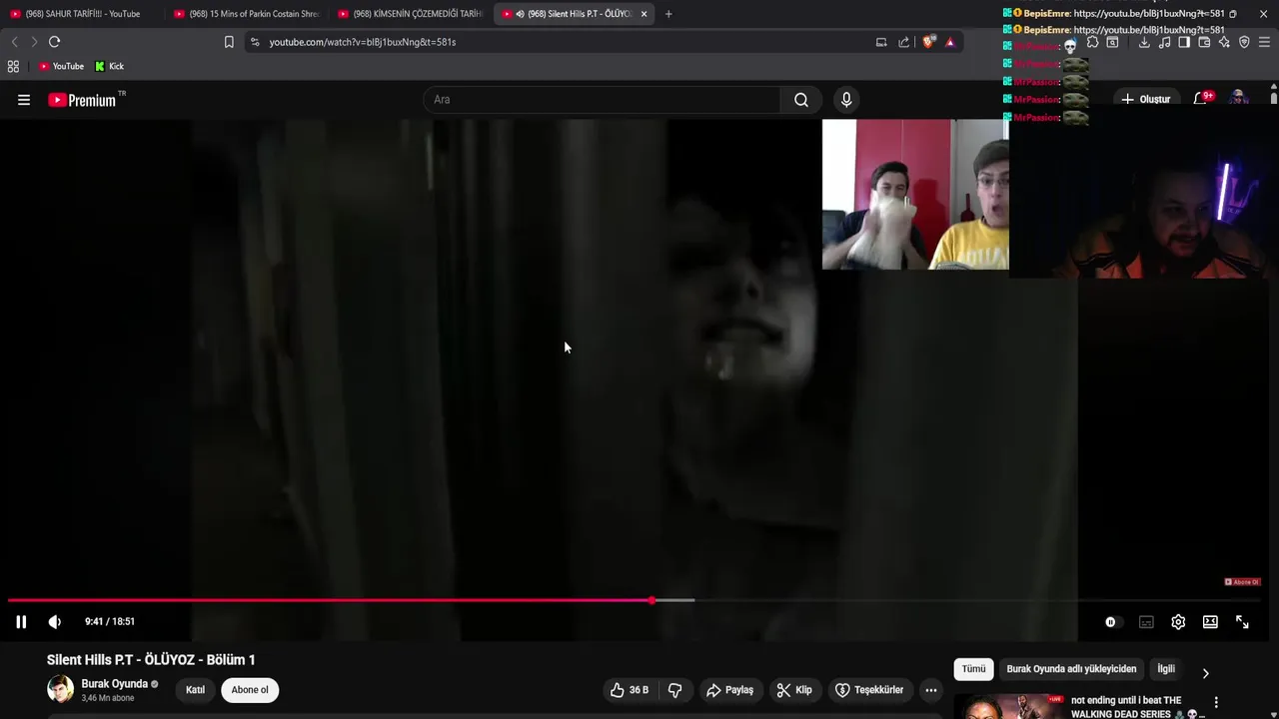
Task: Select the İlgili filter chip
Action: [1166, 669]
